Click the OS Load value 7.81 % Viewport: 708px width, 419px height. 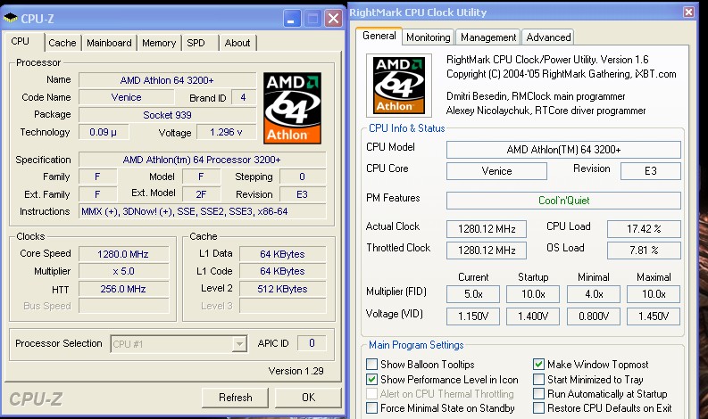point(644,251)
